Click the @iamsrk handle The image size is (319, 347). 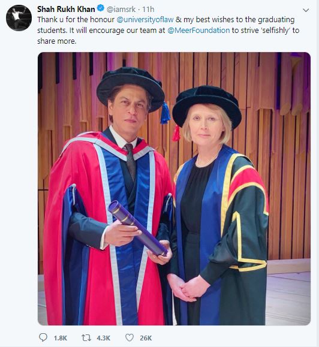[x=121, y=10]
